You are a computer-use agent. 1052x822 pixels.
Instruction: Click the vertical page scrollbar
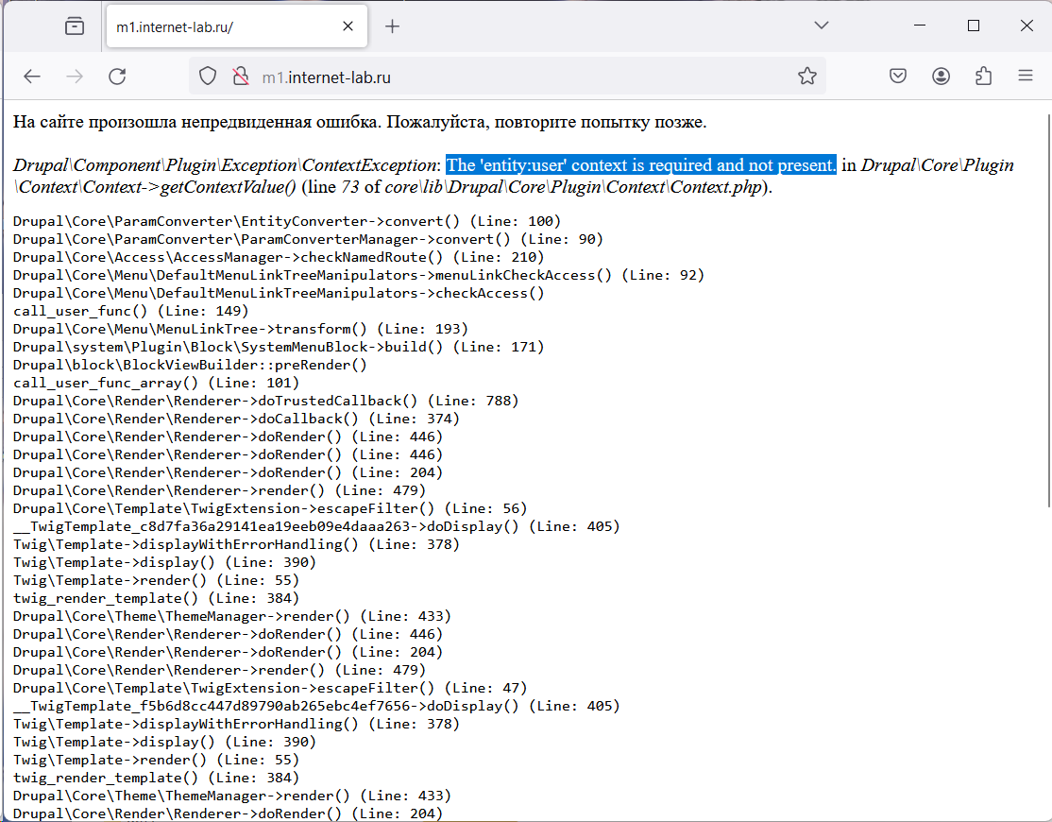click(x=1048, y=311)
